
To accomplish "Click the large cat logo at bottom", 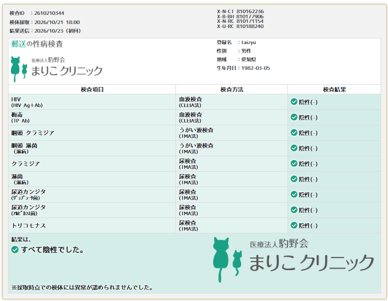I will click(227, 260).
